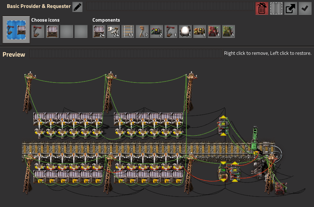Click the rail component with count 11
Screen dimensions: 314x207
coord(128,31)
